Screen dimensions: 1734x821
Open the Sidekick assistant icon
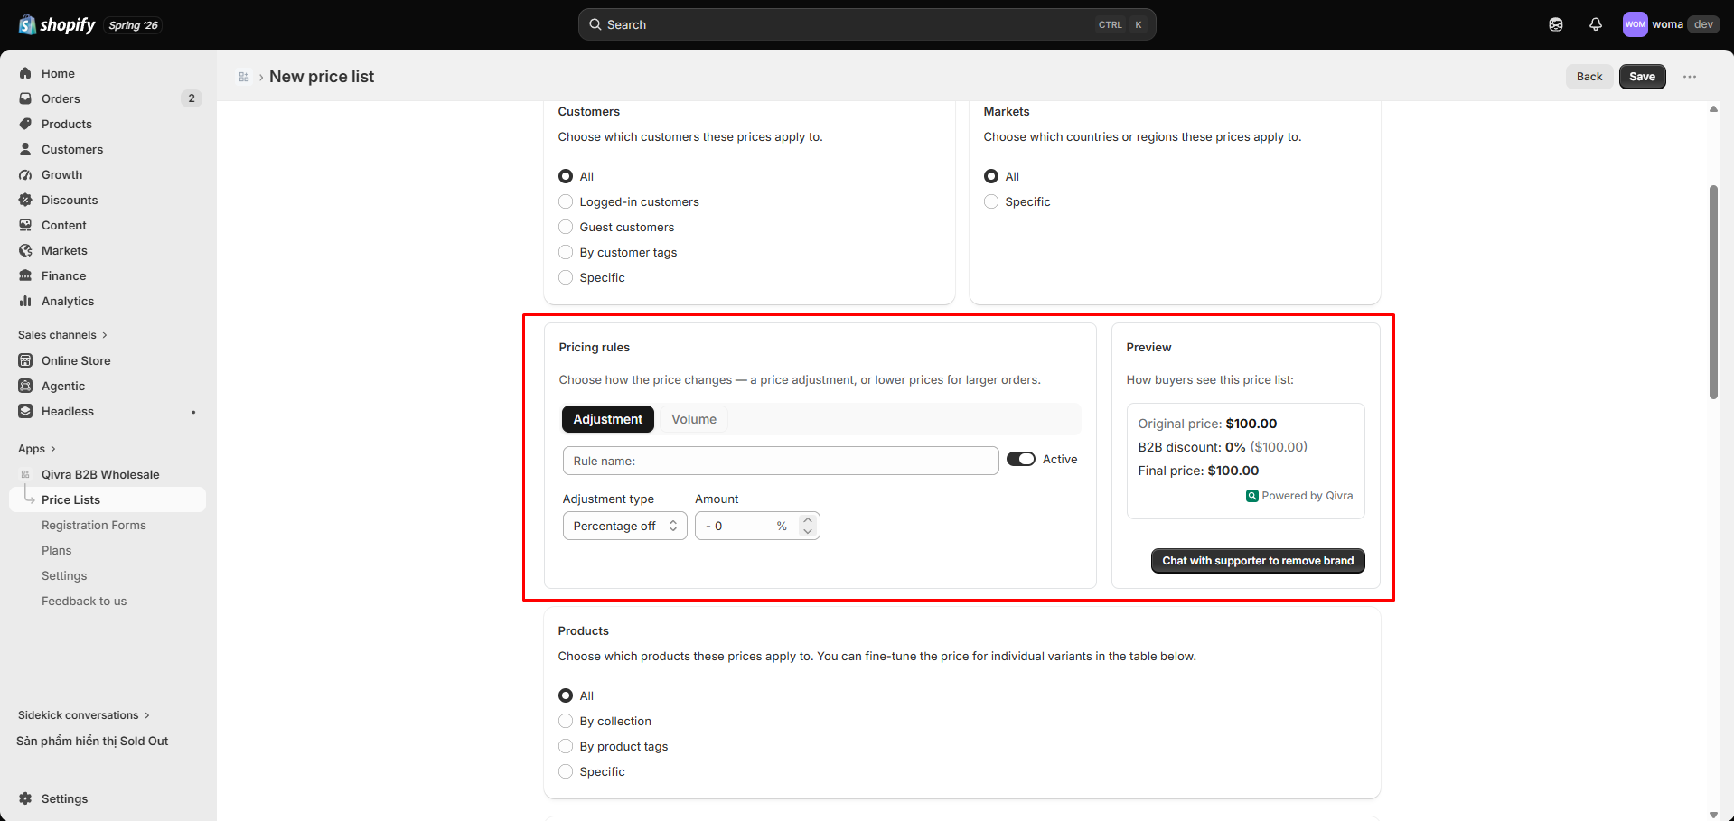pos(1556,24)
